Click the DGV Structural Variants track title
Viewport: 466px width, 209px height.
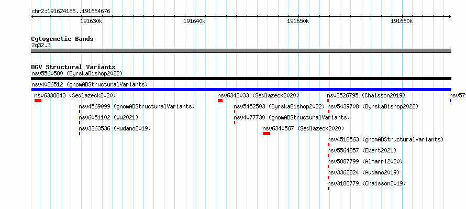tap(73, 67)
